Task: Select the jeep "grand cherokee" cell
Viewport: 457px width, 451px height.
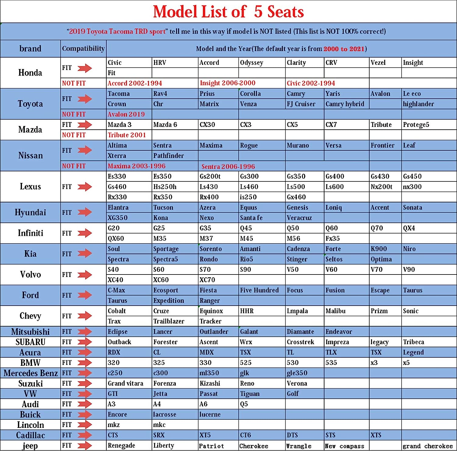Action: pos(427,446)
